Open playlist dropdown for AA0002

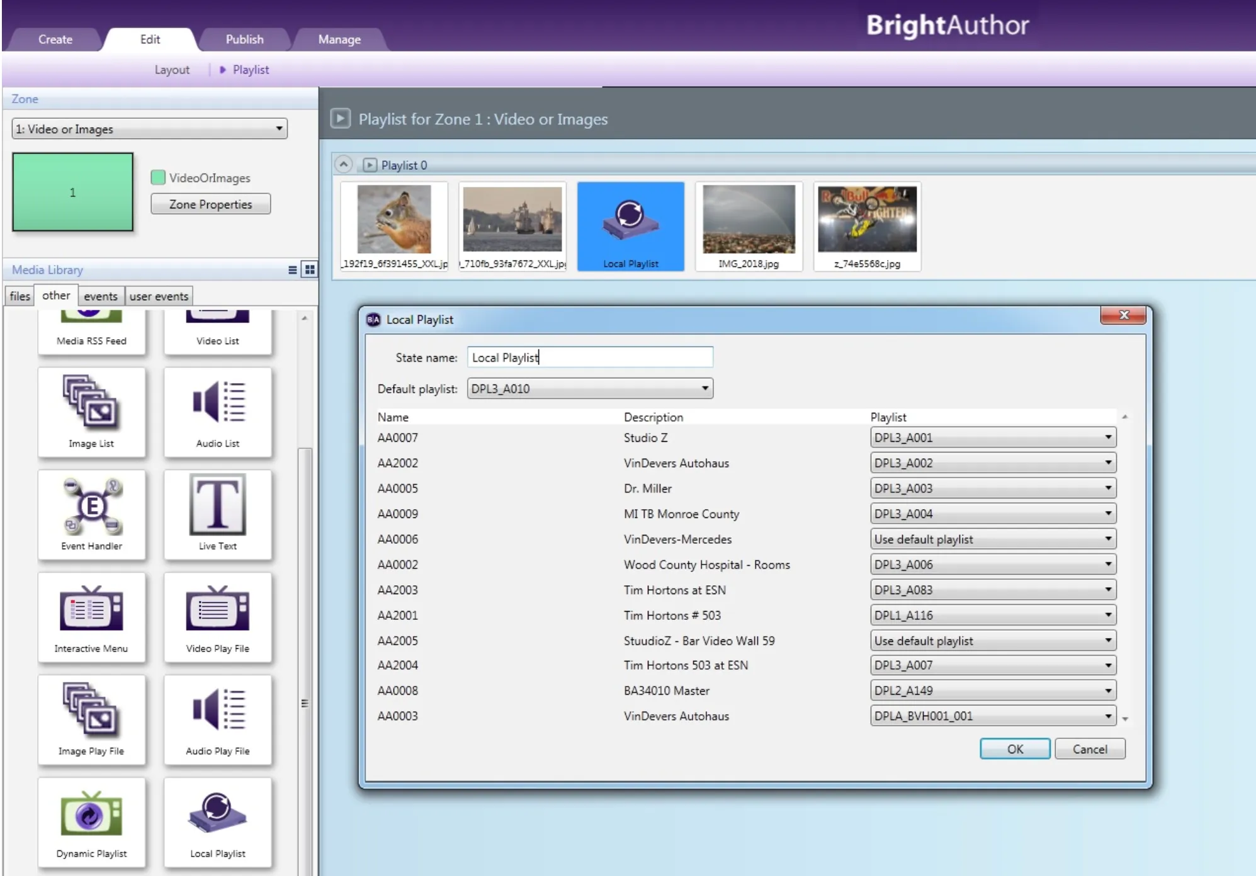[x=993, y=564]
